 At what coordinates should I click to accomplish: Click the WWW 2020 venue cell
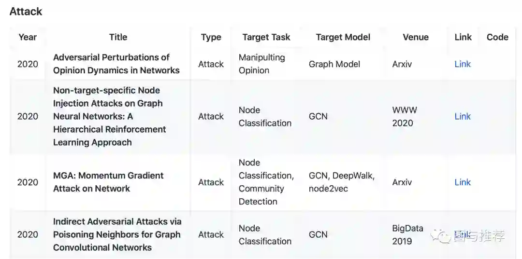[x=405, y=116]
